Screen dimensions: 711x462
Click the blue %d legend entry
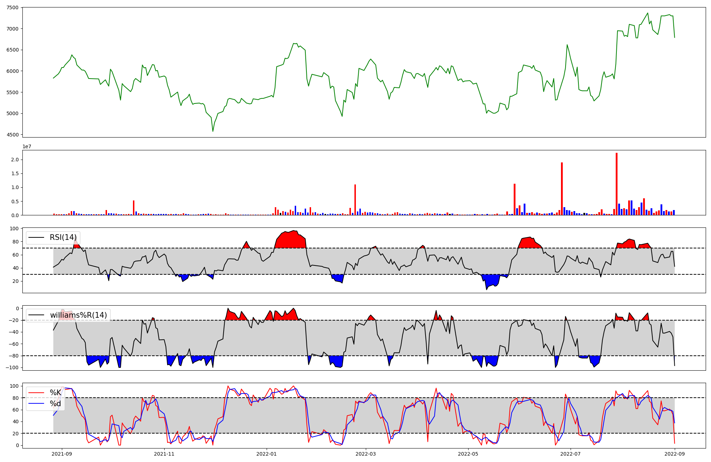[x=55, y=404]
